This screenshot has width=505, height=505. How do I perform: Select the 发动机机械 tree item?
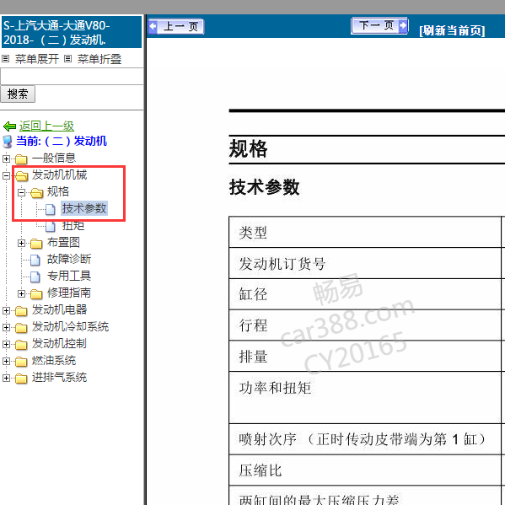coord(59,175)
